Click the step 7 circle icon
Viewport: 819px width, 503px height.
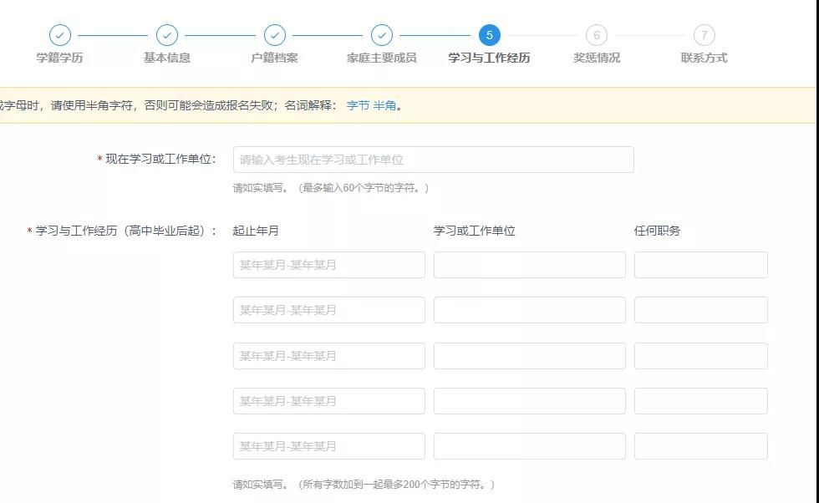705,35
